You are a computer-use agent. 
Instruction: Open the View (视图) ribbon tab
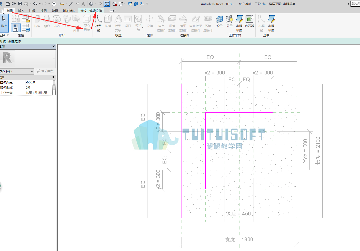coord(44,11)
